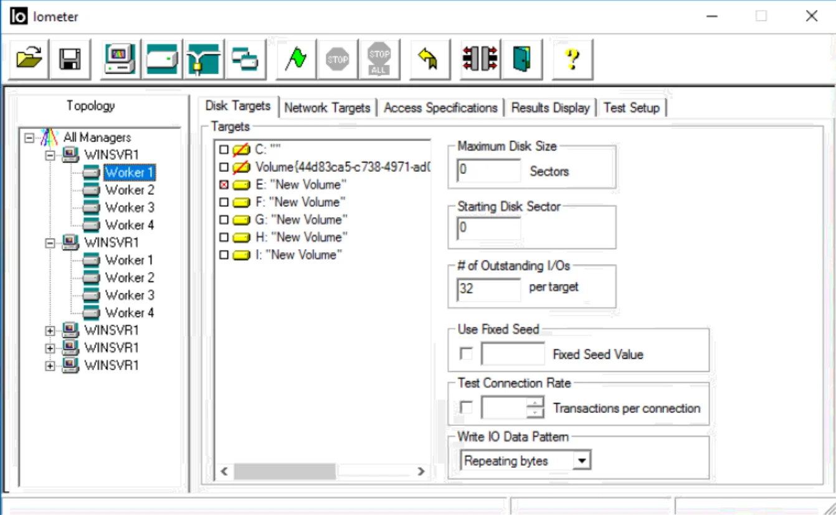
Task: Select the All Managers tree label
Action: tap(97, 138)
